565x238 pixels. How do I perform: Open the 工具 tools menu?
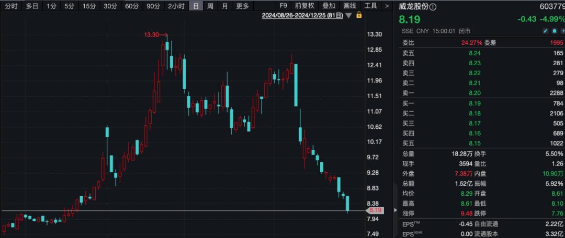pyautogui.click(x=370, y=6)
